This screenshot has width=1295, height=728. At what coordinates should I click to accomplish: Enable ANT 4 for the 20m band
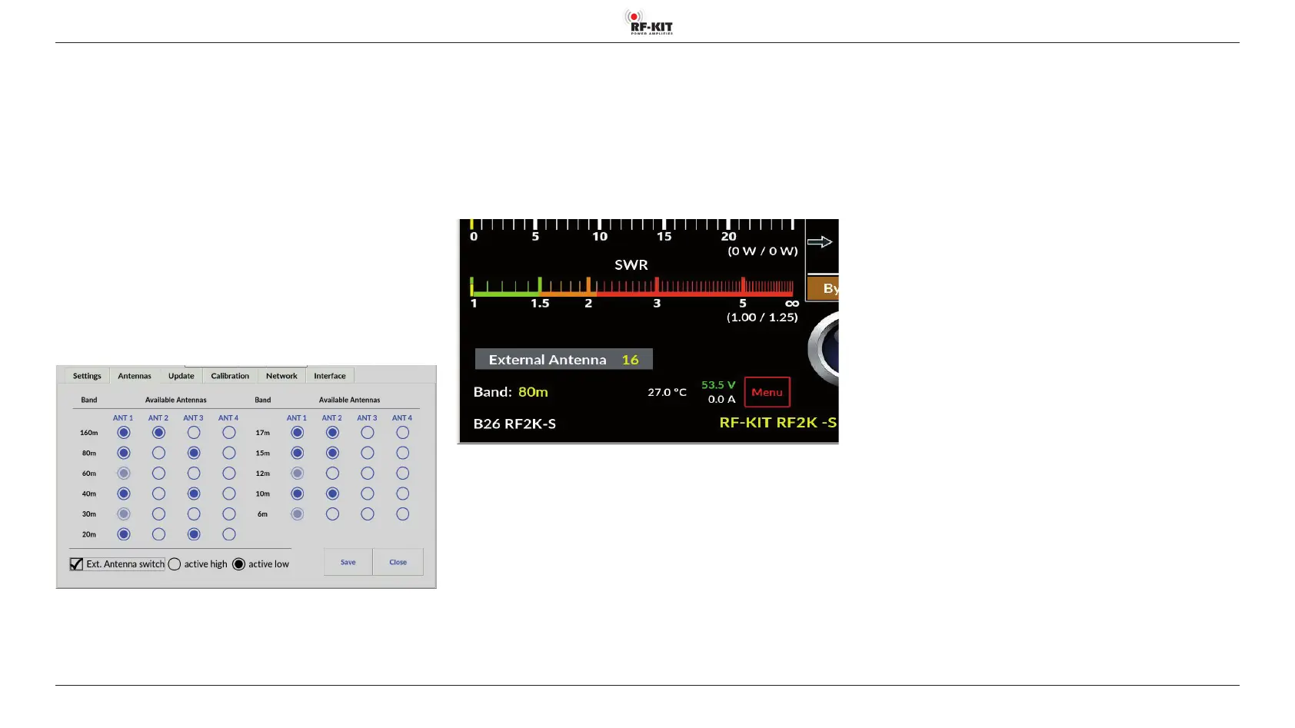[x=229, y=534]
